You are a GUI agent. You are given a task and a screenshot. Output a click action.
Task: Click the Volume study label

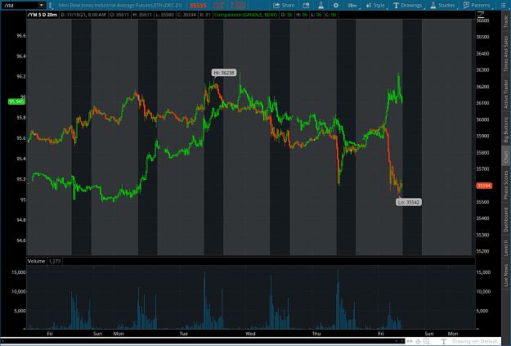point(36,261)
